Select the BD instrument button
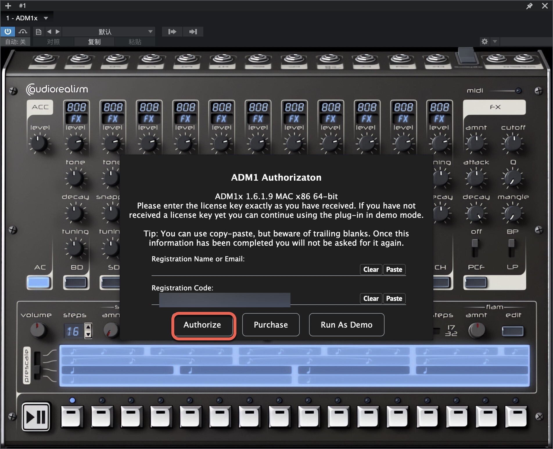Image resolution: width=553 pixels, height=449 pixels. click(x=76, y=282)
